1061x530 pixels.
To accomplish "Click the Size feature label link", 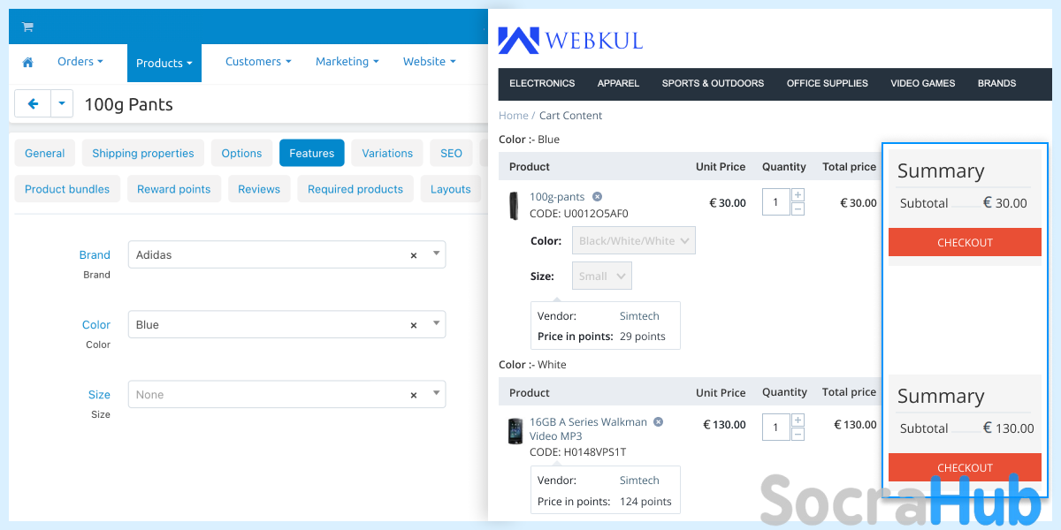I will [100, 394].
